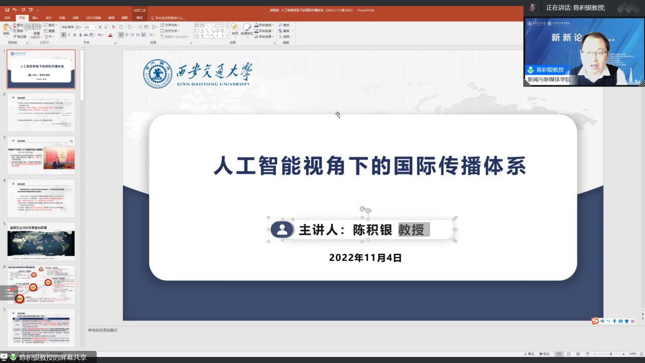The width and height of the screenshot is (645, 363).
Task: Toggle Bold formatting button
Action: click(x=64, y=35)
